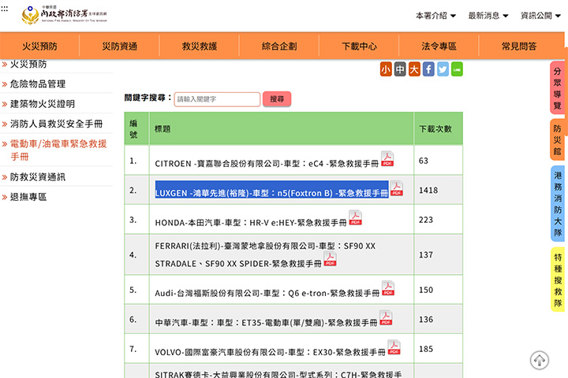Expand the 本署介紹 dropdown

tap(435, 16)
